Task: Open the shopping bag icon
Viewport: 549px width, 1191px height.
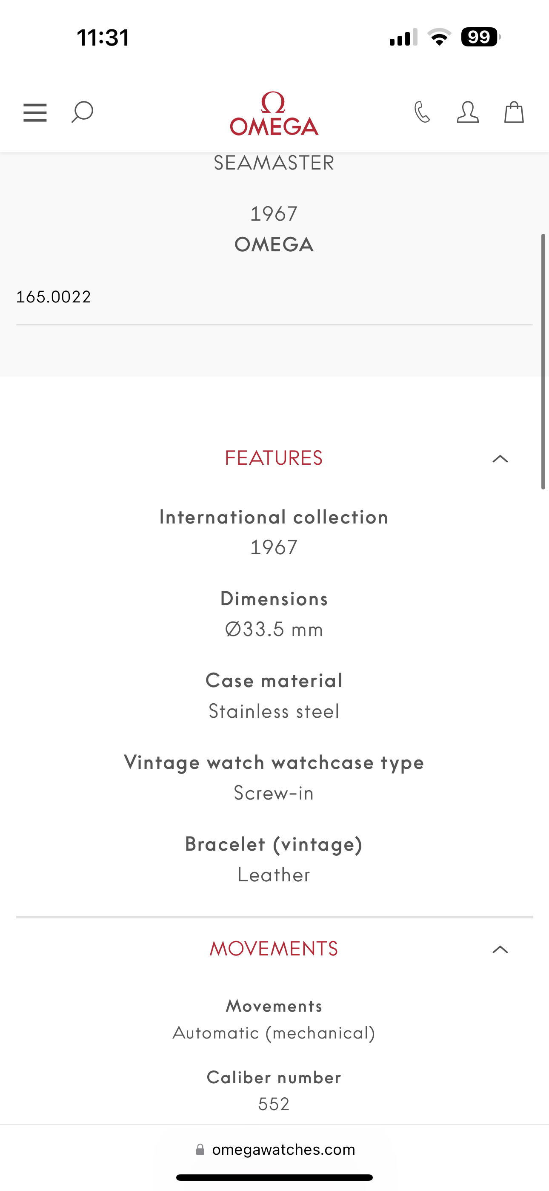Action: pyautogui.click(x=513, y=112)
